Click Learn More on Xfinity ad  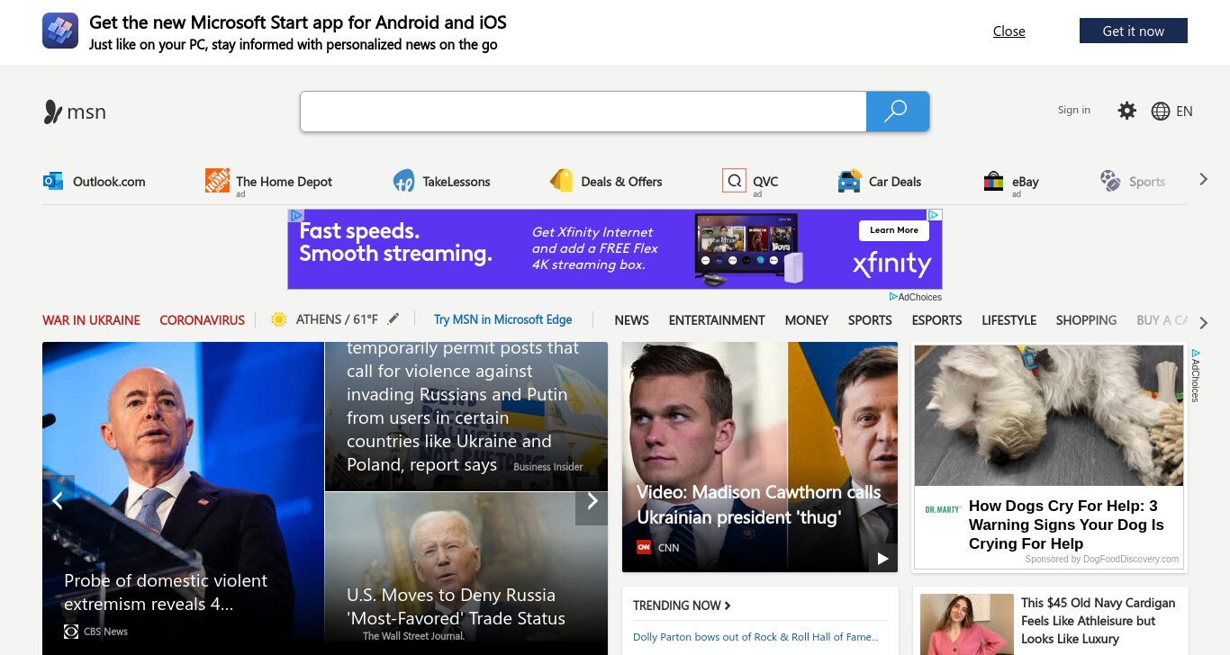click(894, 230)
